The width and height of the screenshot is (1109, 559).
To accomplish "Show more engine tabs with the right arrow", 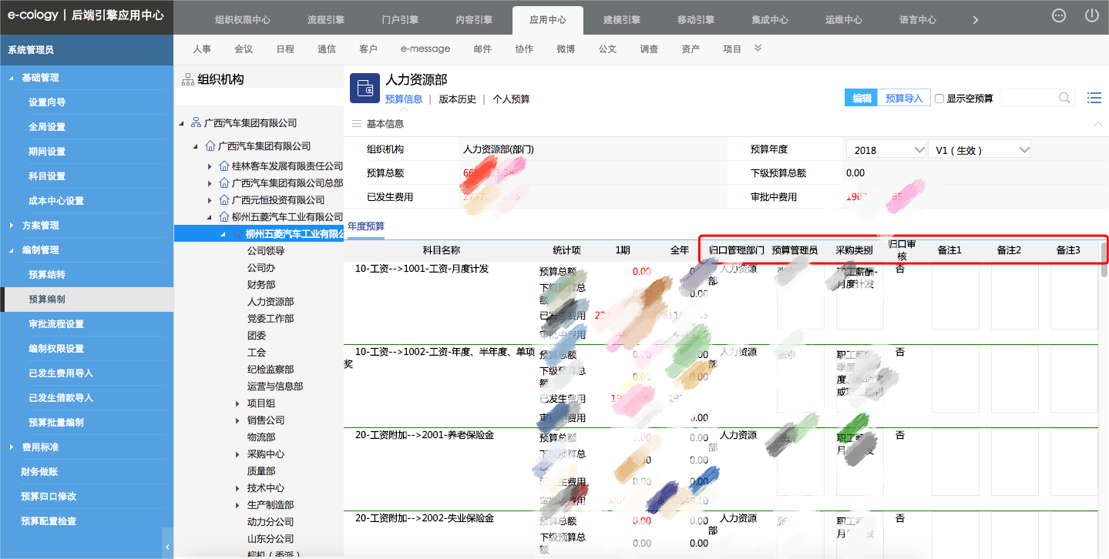I will 976,20.
